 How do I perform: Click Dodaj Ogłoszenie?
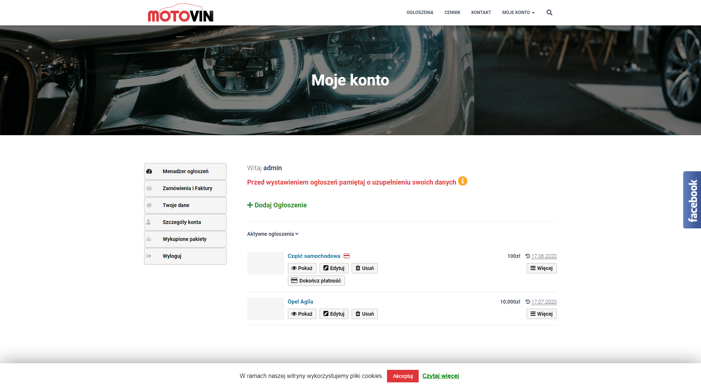pyautogui.click(x=277, y=205)
